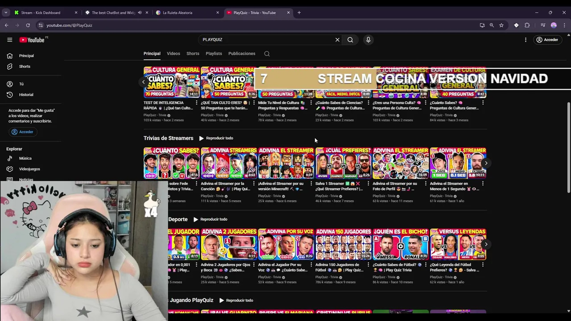The height and width of the screenshot is (321, 571).
Task: Show previous videos in first row
Action: coord(143,82)
